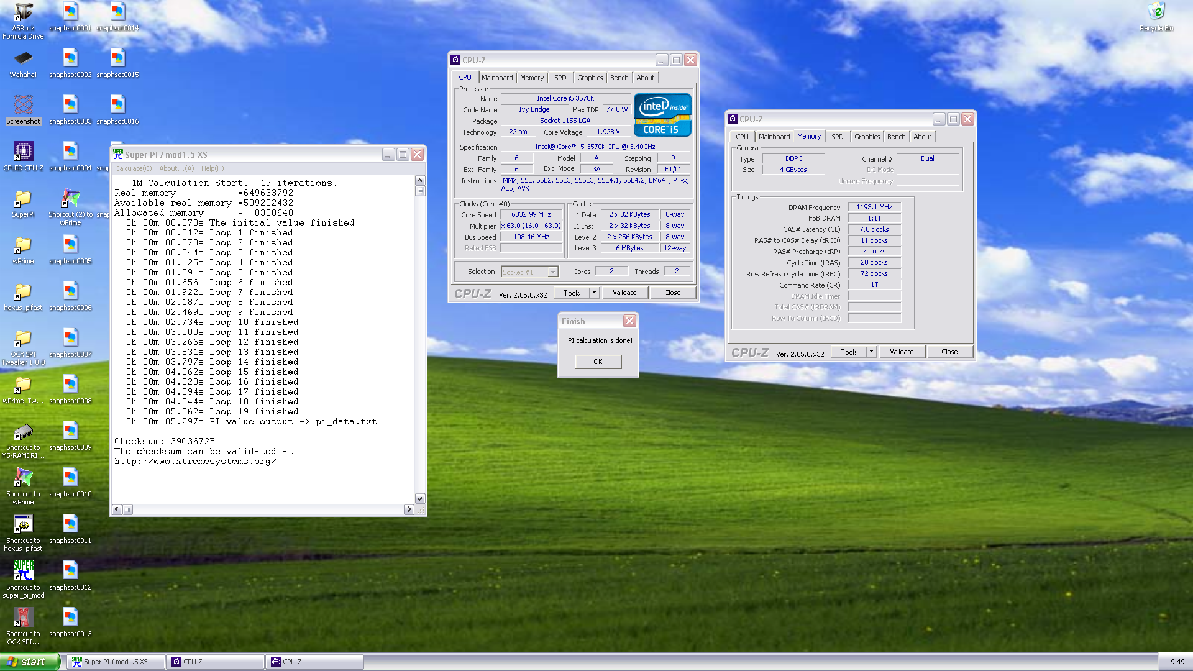This screenshot has height=671, width=1193.
Task: Open Mainboard tab in Memory window
Action: (774, 137)
